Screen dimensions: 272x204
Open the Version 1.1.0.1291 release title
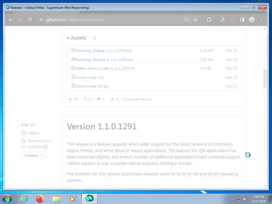[102, 126]
